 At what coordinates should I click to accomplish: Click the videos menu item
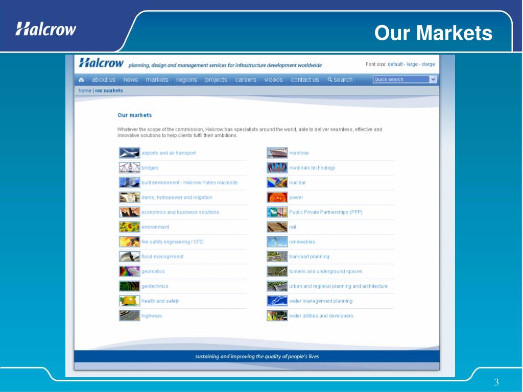tap(274, 80)
